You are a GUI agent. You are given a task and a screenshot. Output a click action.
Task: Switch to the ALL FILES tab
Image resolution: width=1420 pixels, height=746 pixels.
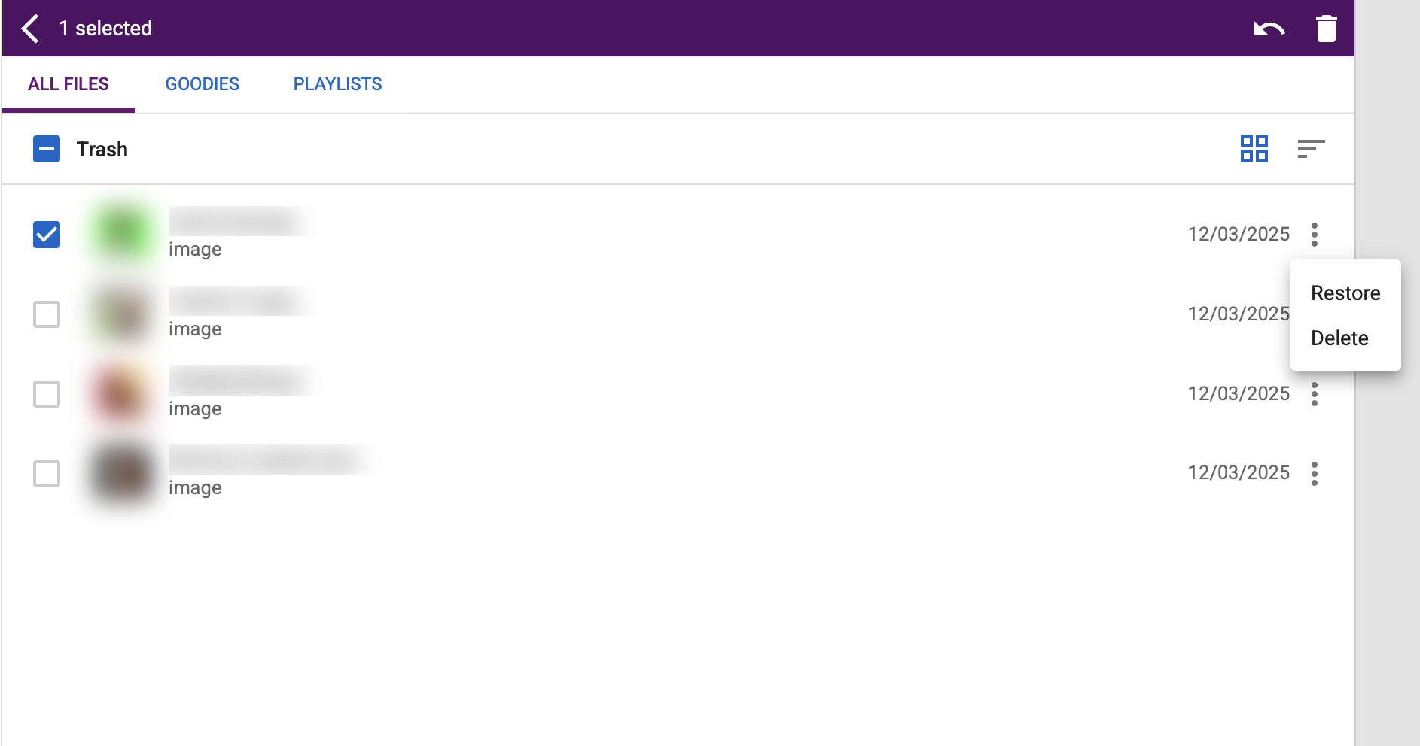point(69,84)
